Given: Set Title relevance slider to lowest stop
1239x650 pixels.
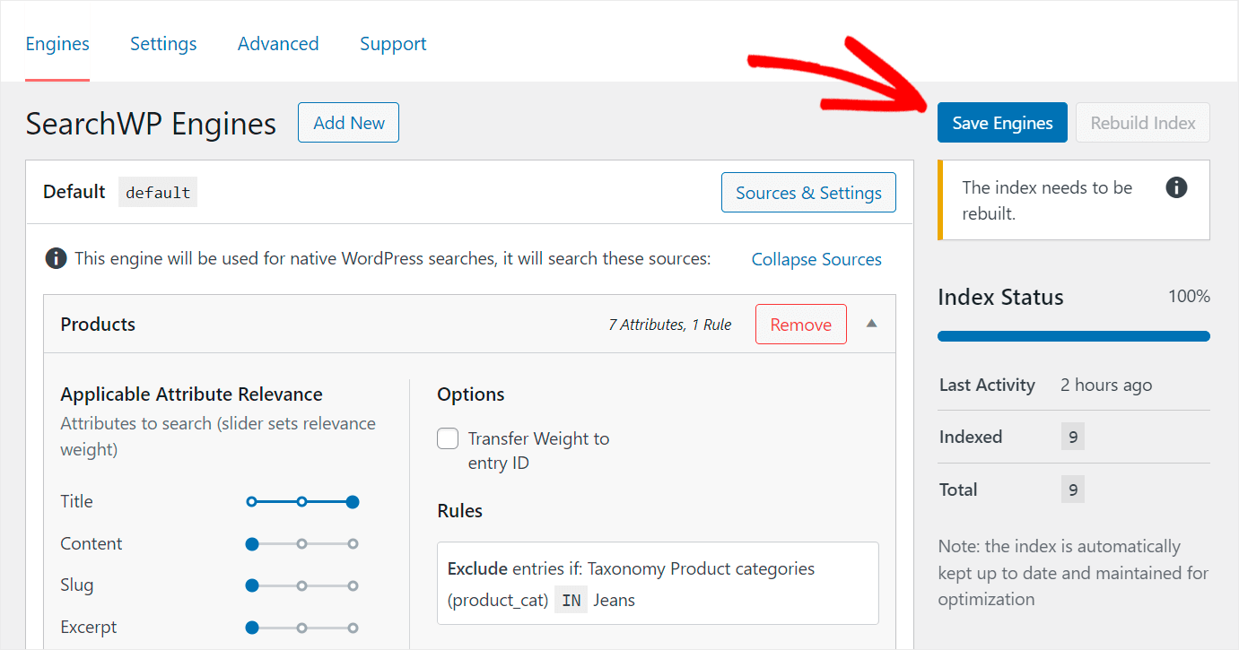Looking at the screenshot, I should click(x=252, y=502).
